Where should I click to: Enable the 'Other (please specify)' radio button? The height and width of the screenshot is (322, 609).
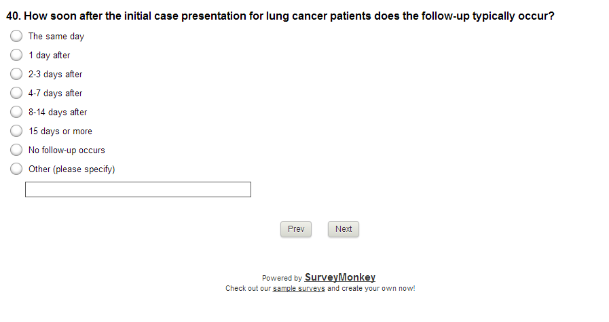(16, 169)
